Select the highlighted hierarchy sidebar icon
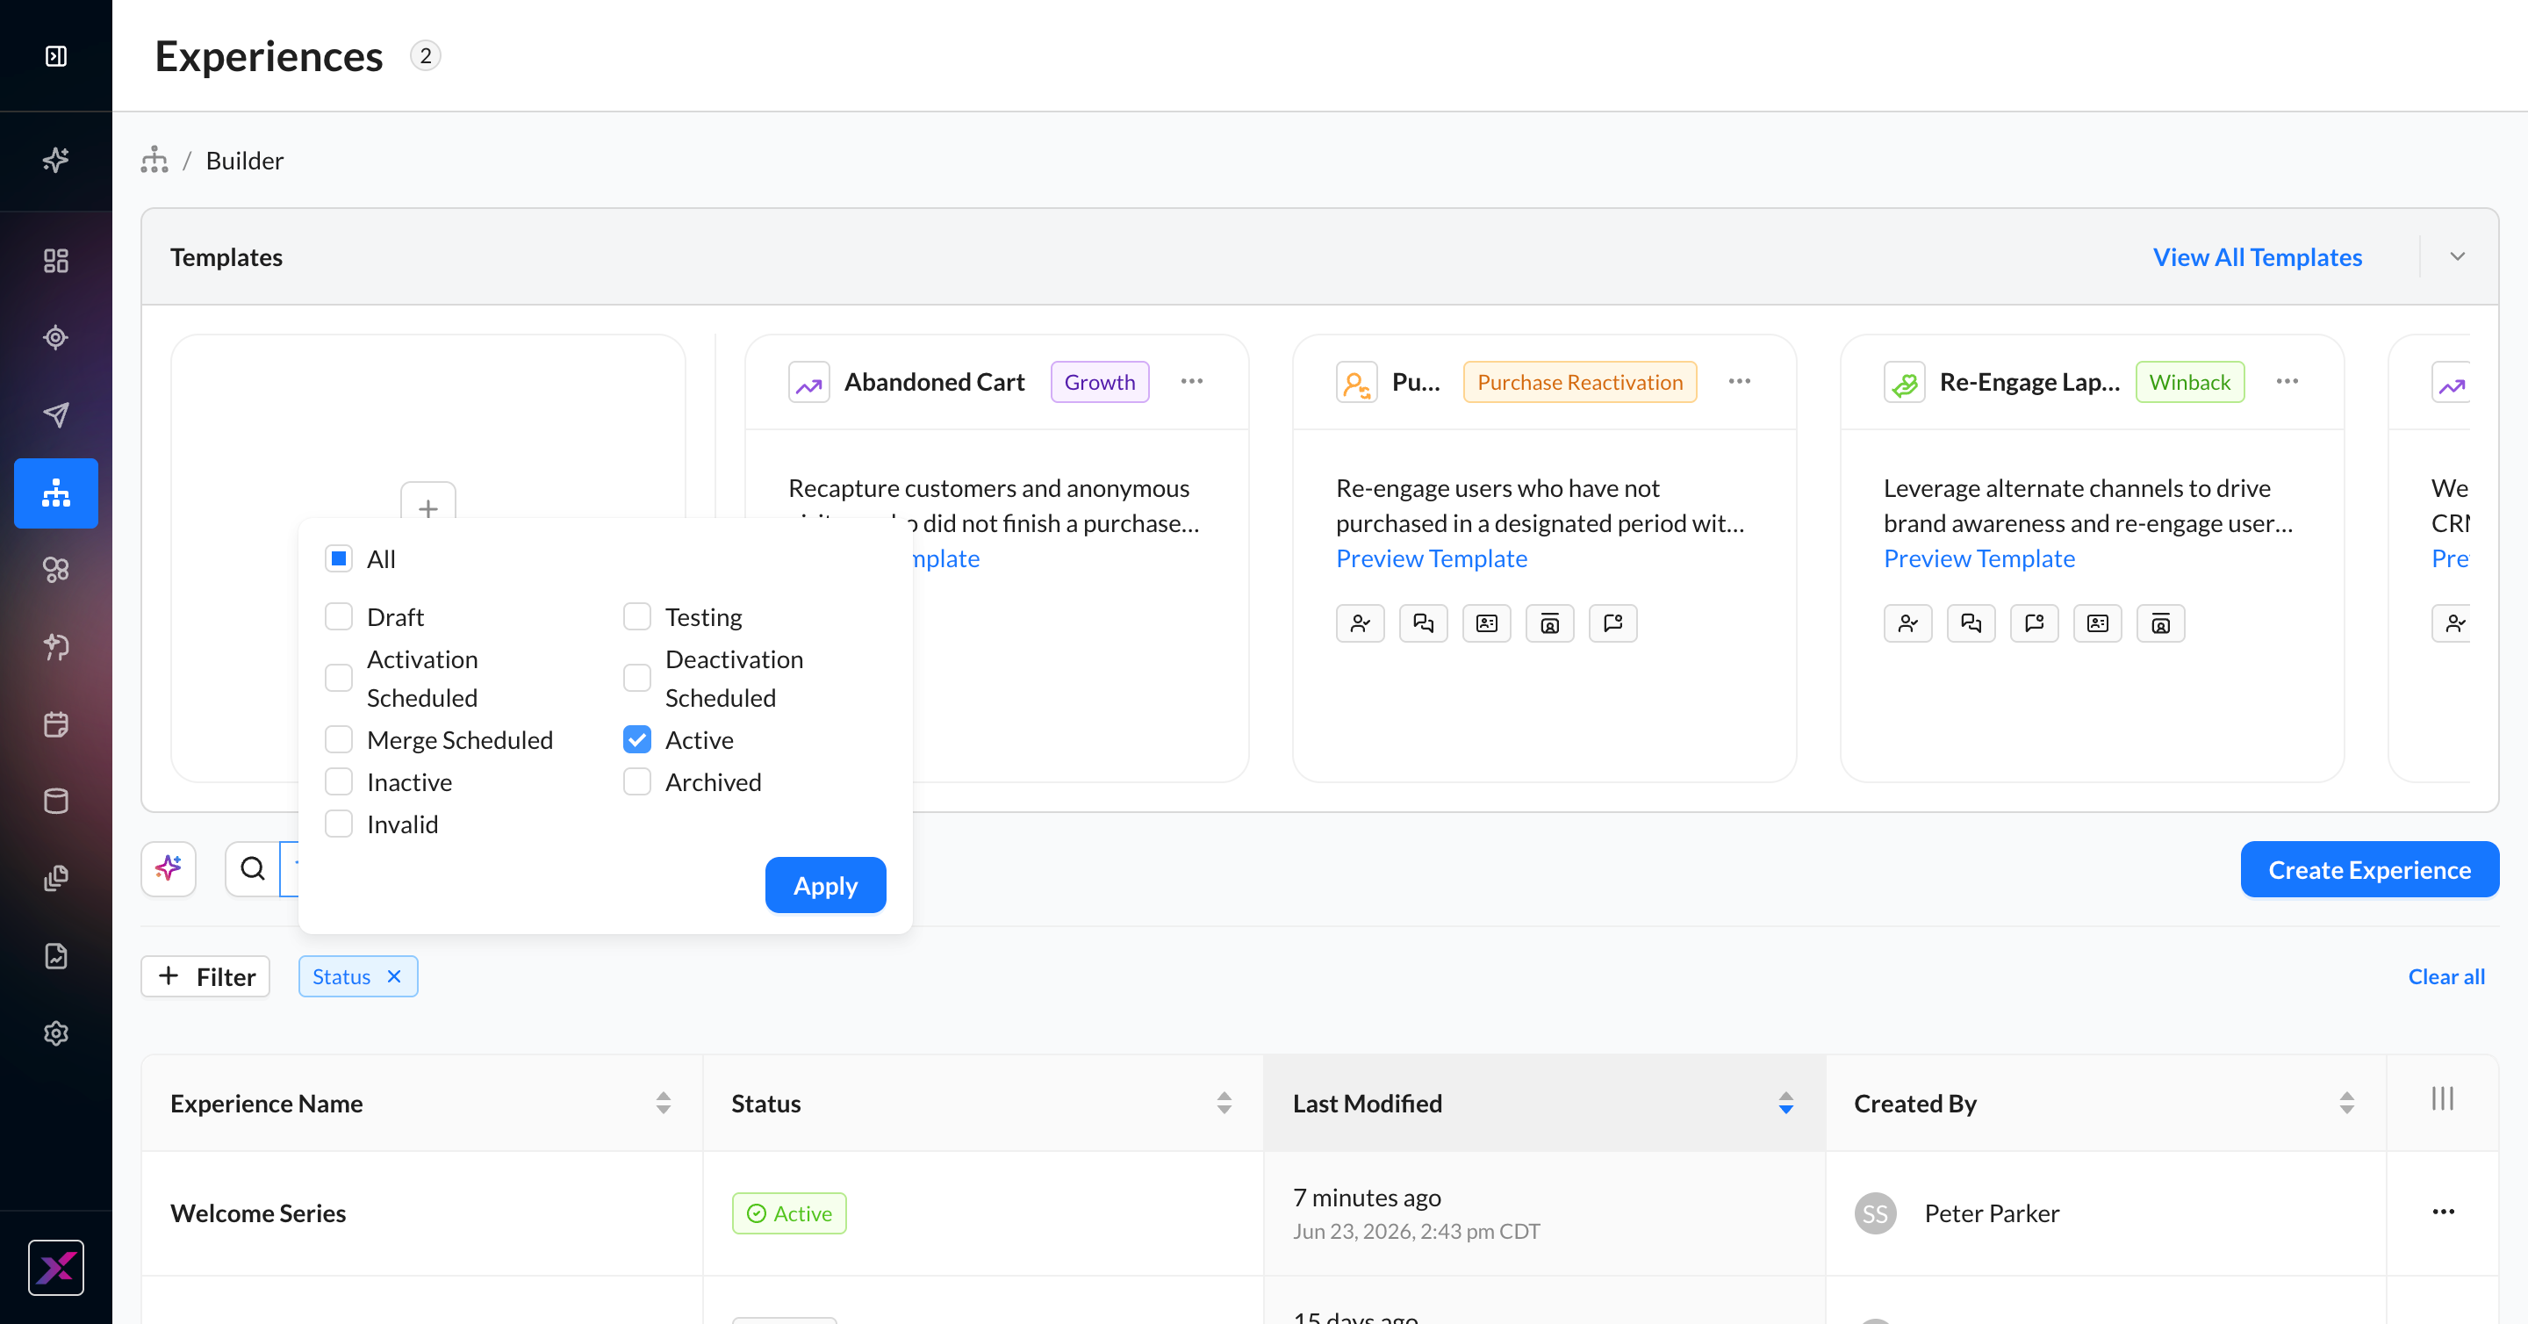2528x1324 pixels. pos(56,493)
